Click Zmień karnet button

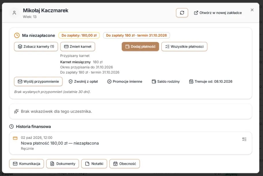78,46
